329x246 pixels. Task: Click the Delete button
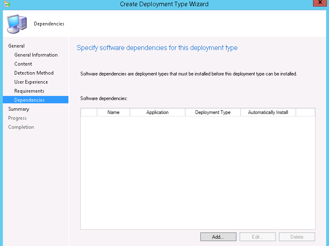click(297, 237)
